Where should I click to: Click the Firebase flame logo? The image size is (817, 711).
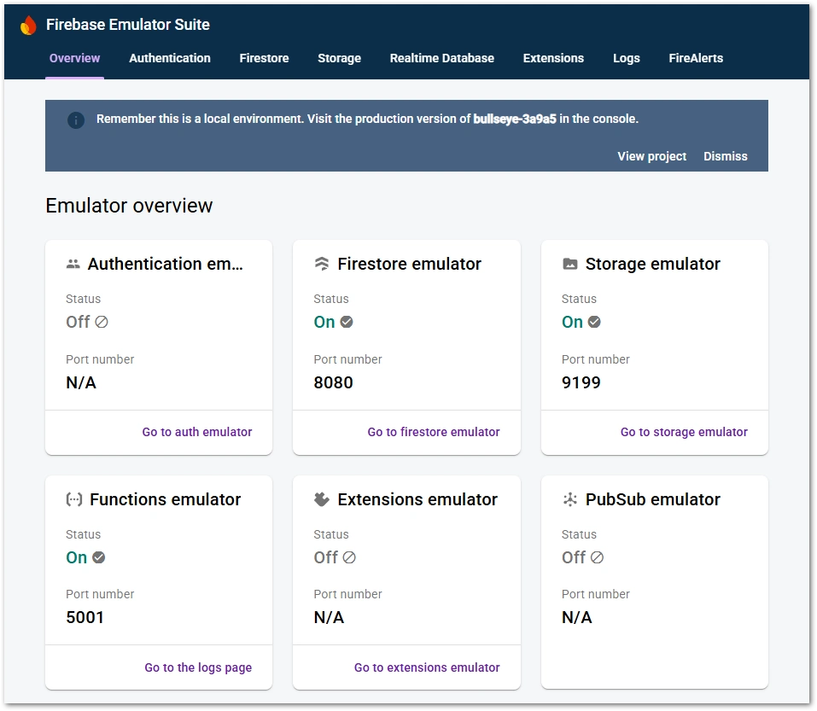click(28, 25)
